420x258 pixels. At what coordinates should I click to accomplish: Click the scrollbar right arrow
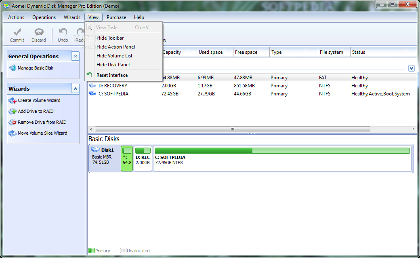pos(413,129)
